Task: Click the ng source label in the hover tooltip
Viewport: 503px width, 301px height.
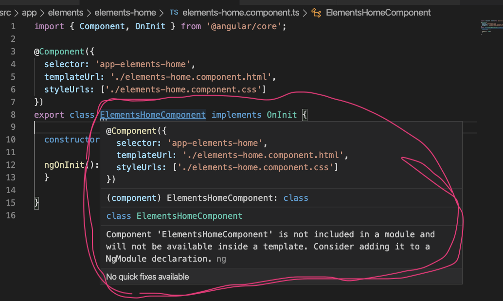Action: (221, 259)
